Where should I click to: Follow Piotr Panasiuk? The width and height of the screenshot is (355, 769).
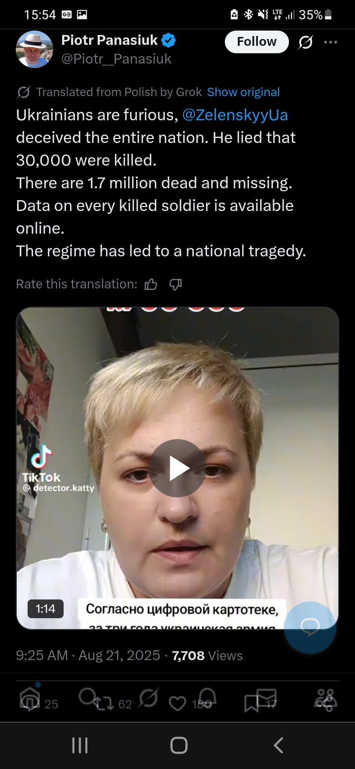tap(257, 42)
